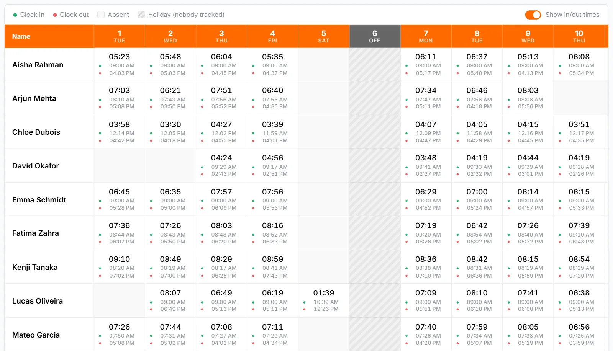
Task: Open David Okafor's row
Action: (306, 166)
